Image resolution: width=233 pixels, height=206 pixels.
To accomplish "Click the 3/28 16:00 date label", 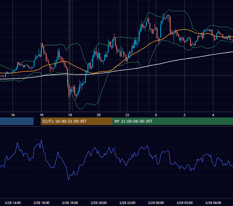I will click(x=41, y=203).
